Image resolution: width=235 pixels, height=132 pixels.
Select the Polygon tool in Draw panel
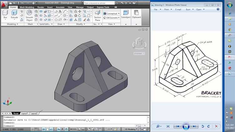tap(56, 20)
